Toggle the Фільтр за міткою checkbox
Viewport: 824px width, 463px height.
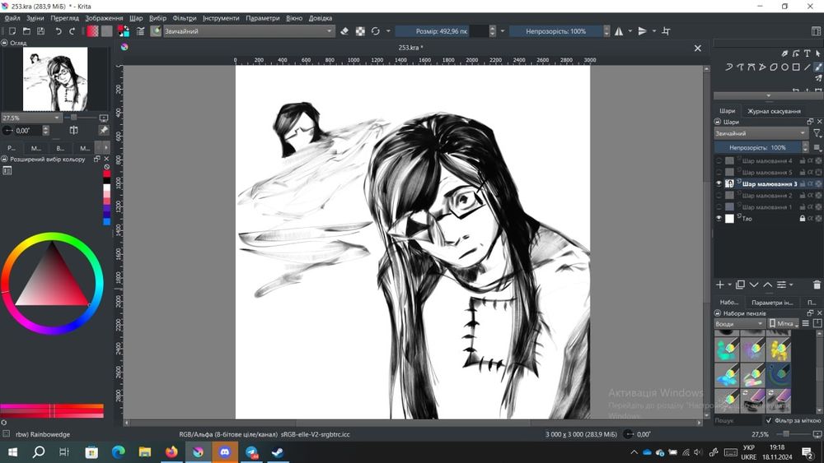point(769,420)
